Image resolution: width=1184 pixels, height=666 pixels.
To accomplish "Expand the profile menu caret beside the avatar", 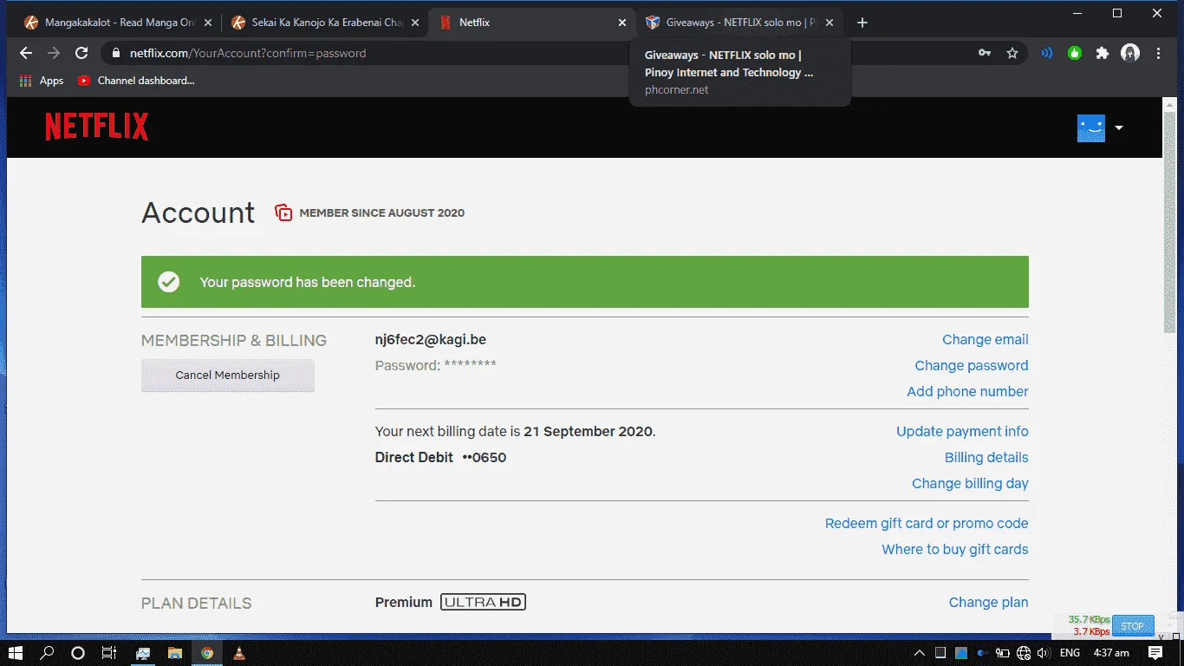I will (1119, 127).
